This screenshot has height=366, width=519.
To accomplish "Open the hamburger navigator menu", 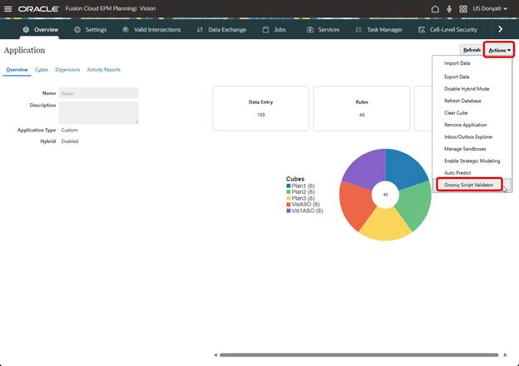I will point(8,8).
